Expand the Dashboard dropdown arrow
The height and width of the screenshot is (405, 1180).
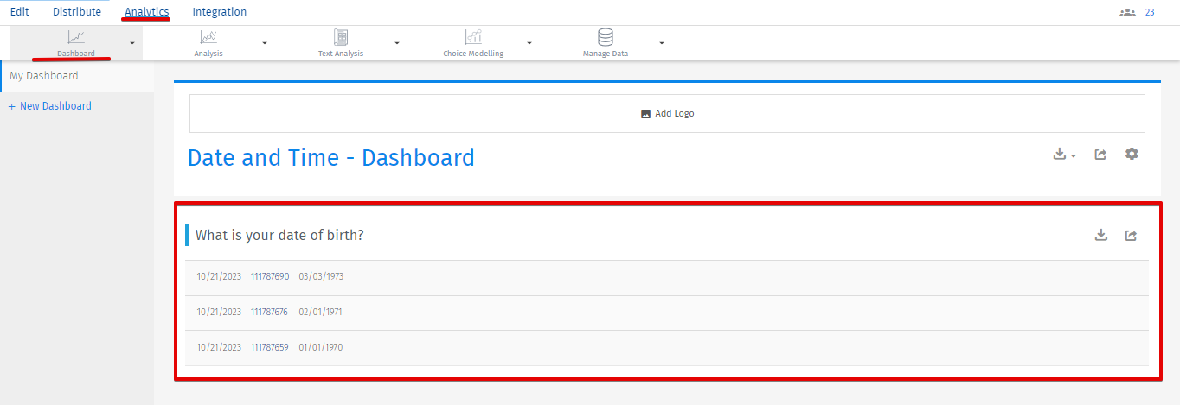[132, 42]
